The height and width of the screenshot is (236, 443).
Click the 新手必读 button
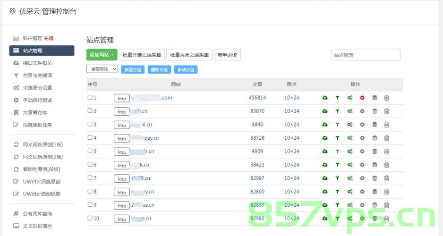(x=228, y=55)
